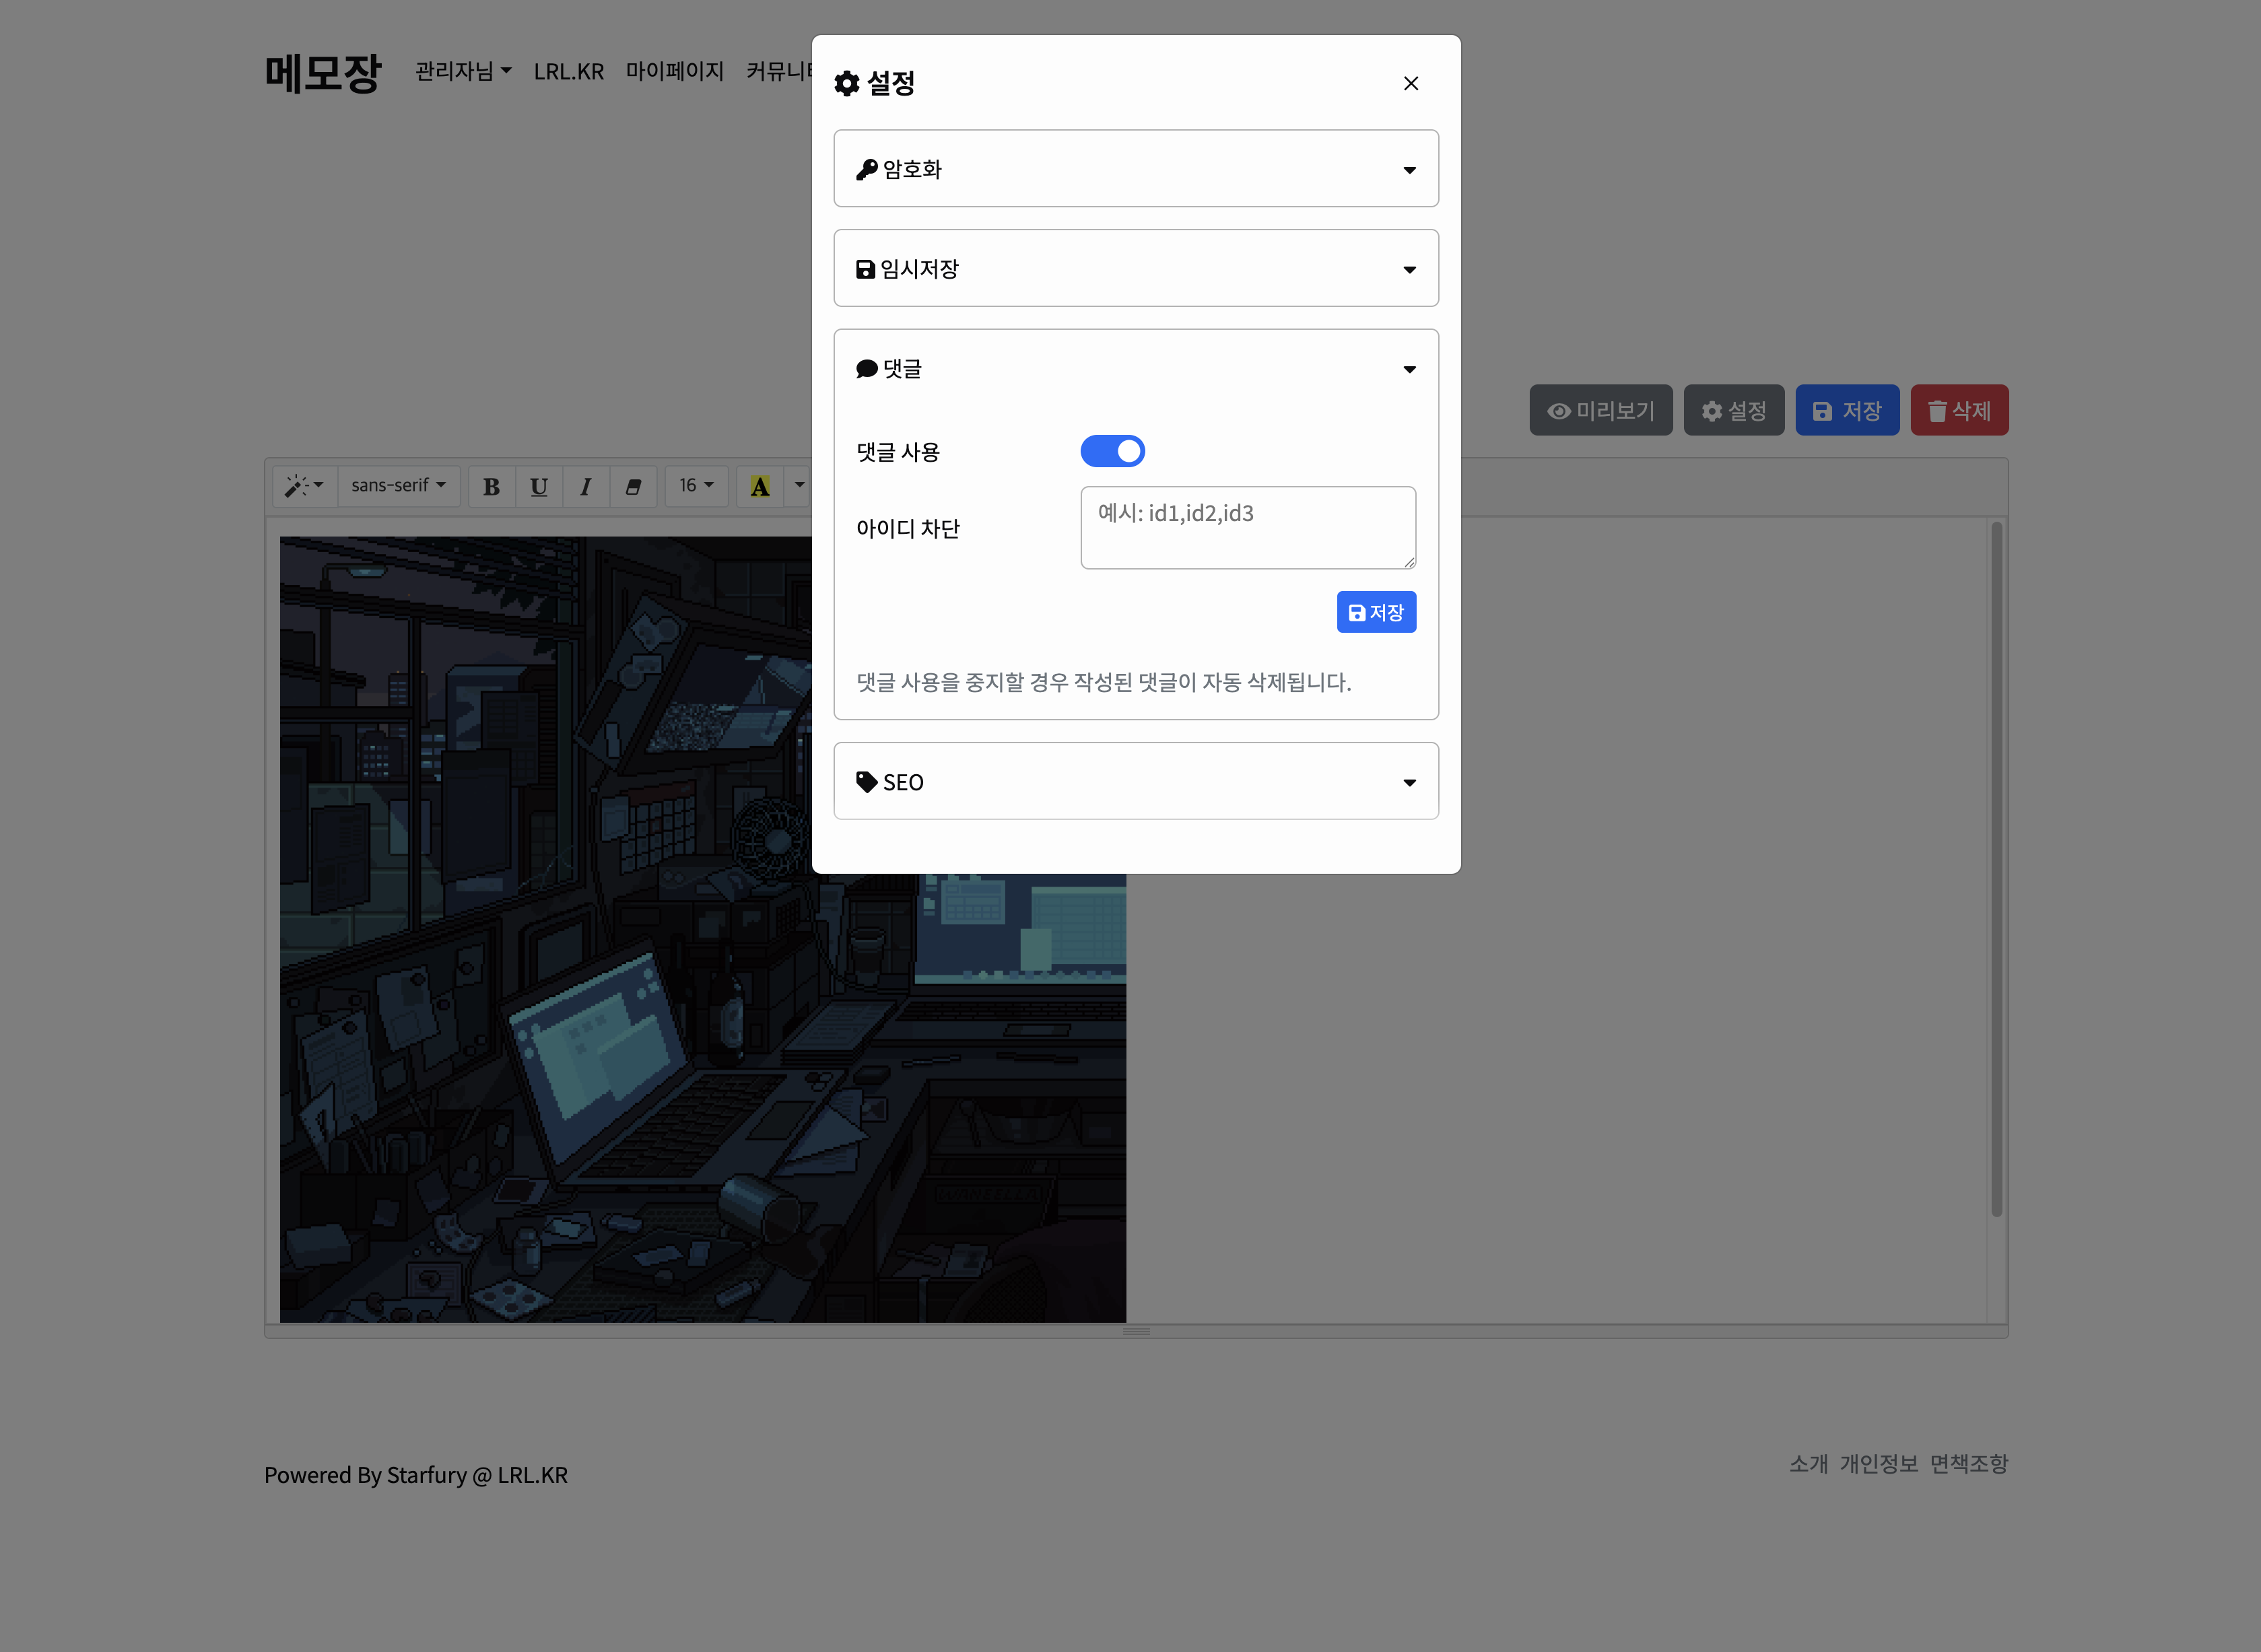Toggle the 댓글 사용 switch off
This screenshot has width=2261, height=1652.
point(1112,452)
